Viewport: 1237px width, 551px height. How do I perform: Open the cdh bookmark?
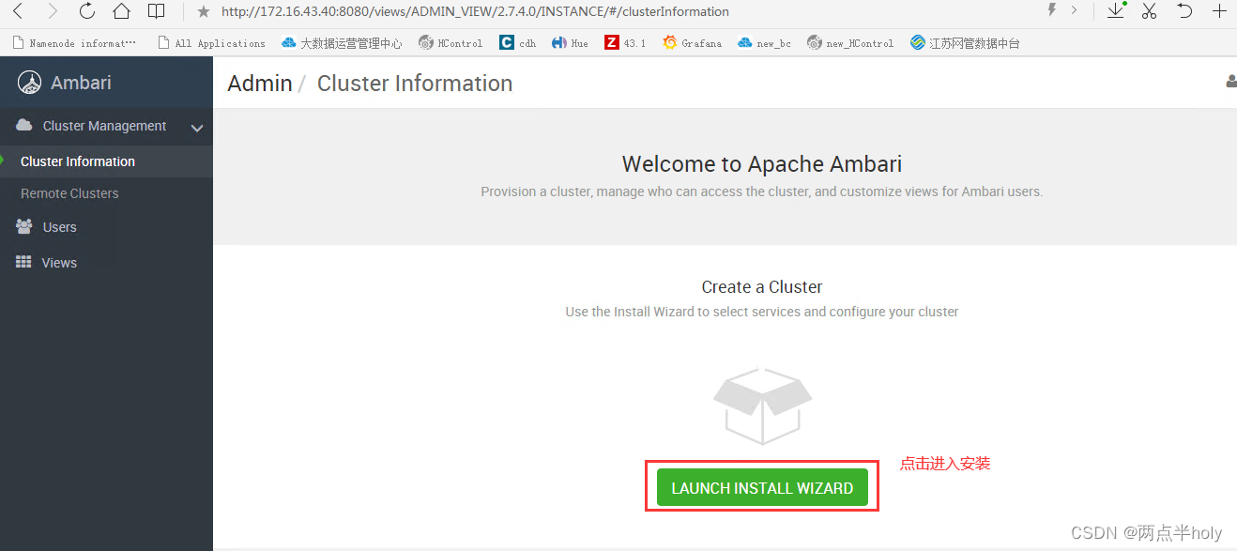click(x=518, y=43)
